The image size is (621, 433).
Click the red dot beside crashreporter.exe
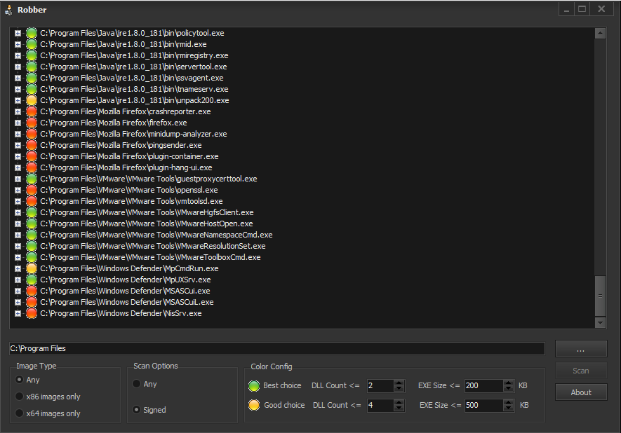click(32, 111)
